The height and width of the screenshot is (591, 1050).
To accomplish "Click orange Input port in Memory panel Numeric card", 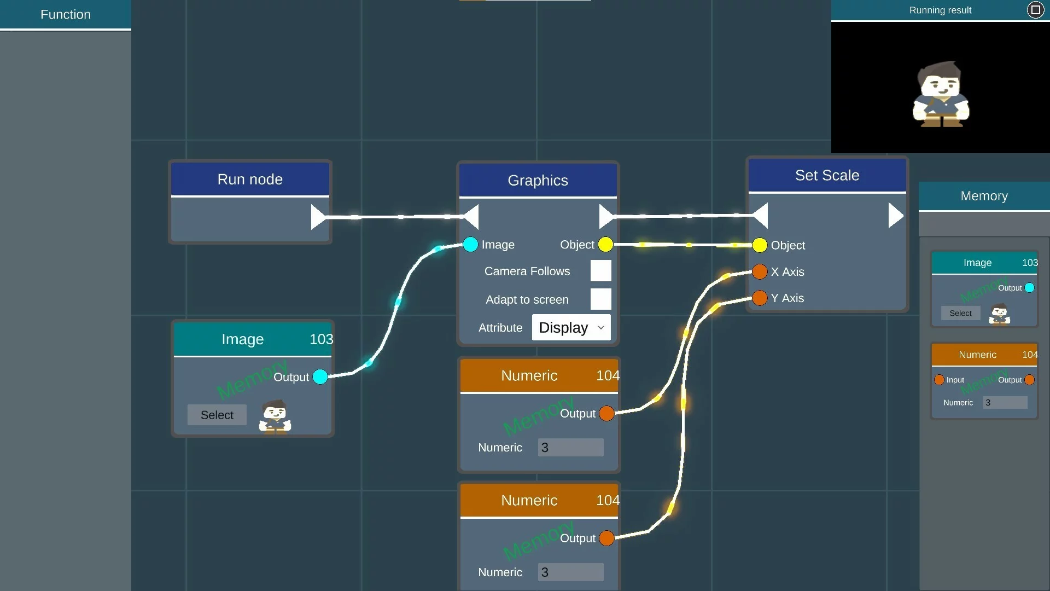I will pos(939,380).
